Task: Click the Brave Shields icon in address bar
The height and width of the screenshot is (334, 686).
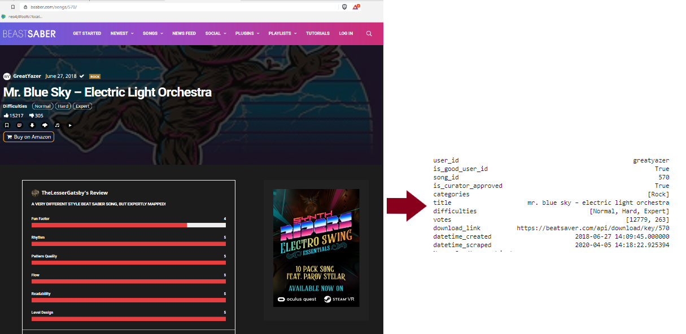Action: pos(344,7)
